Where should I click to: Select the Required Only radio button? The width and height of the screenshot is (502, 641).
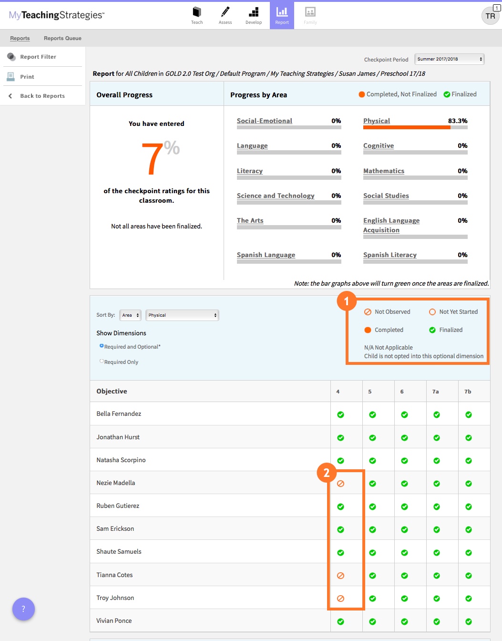(101, 362)
